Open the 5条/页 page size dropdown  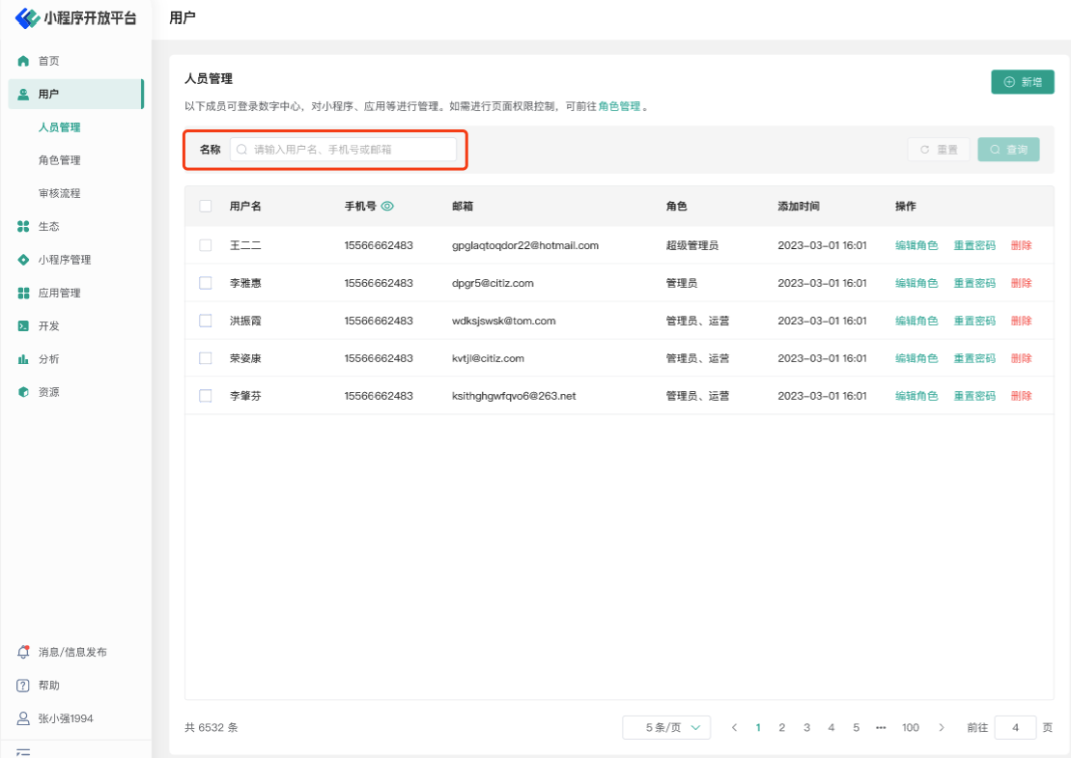pyautogui.click(x=666, y=728)
